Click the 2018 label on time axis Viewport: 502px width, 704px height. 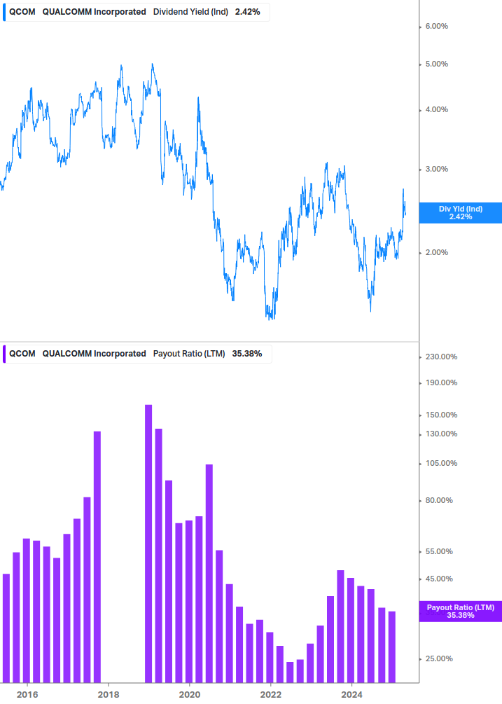coord(109,695)
